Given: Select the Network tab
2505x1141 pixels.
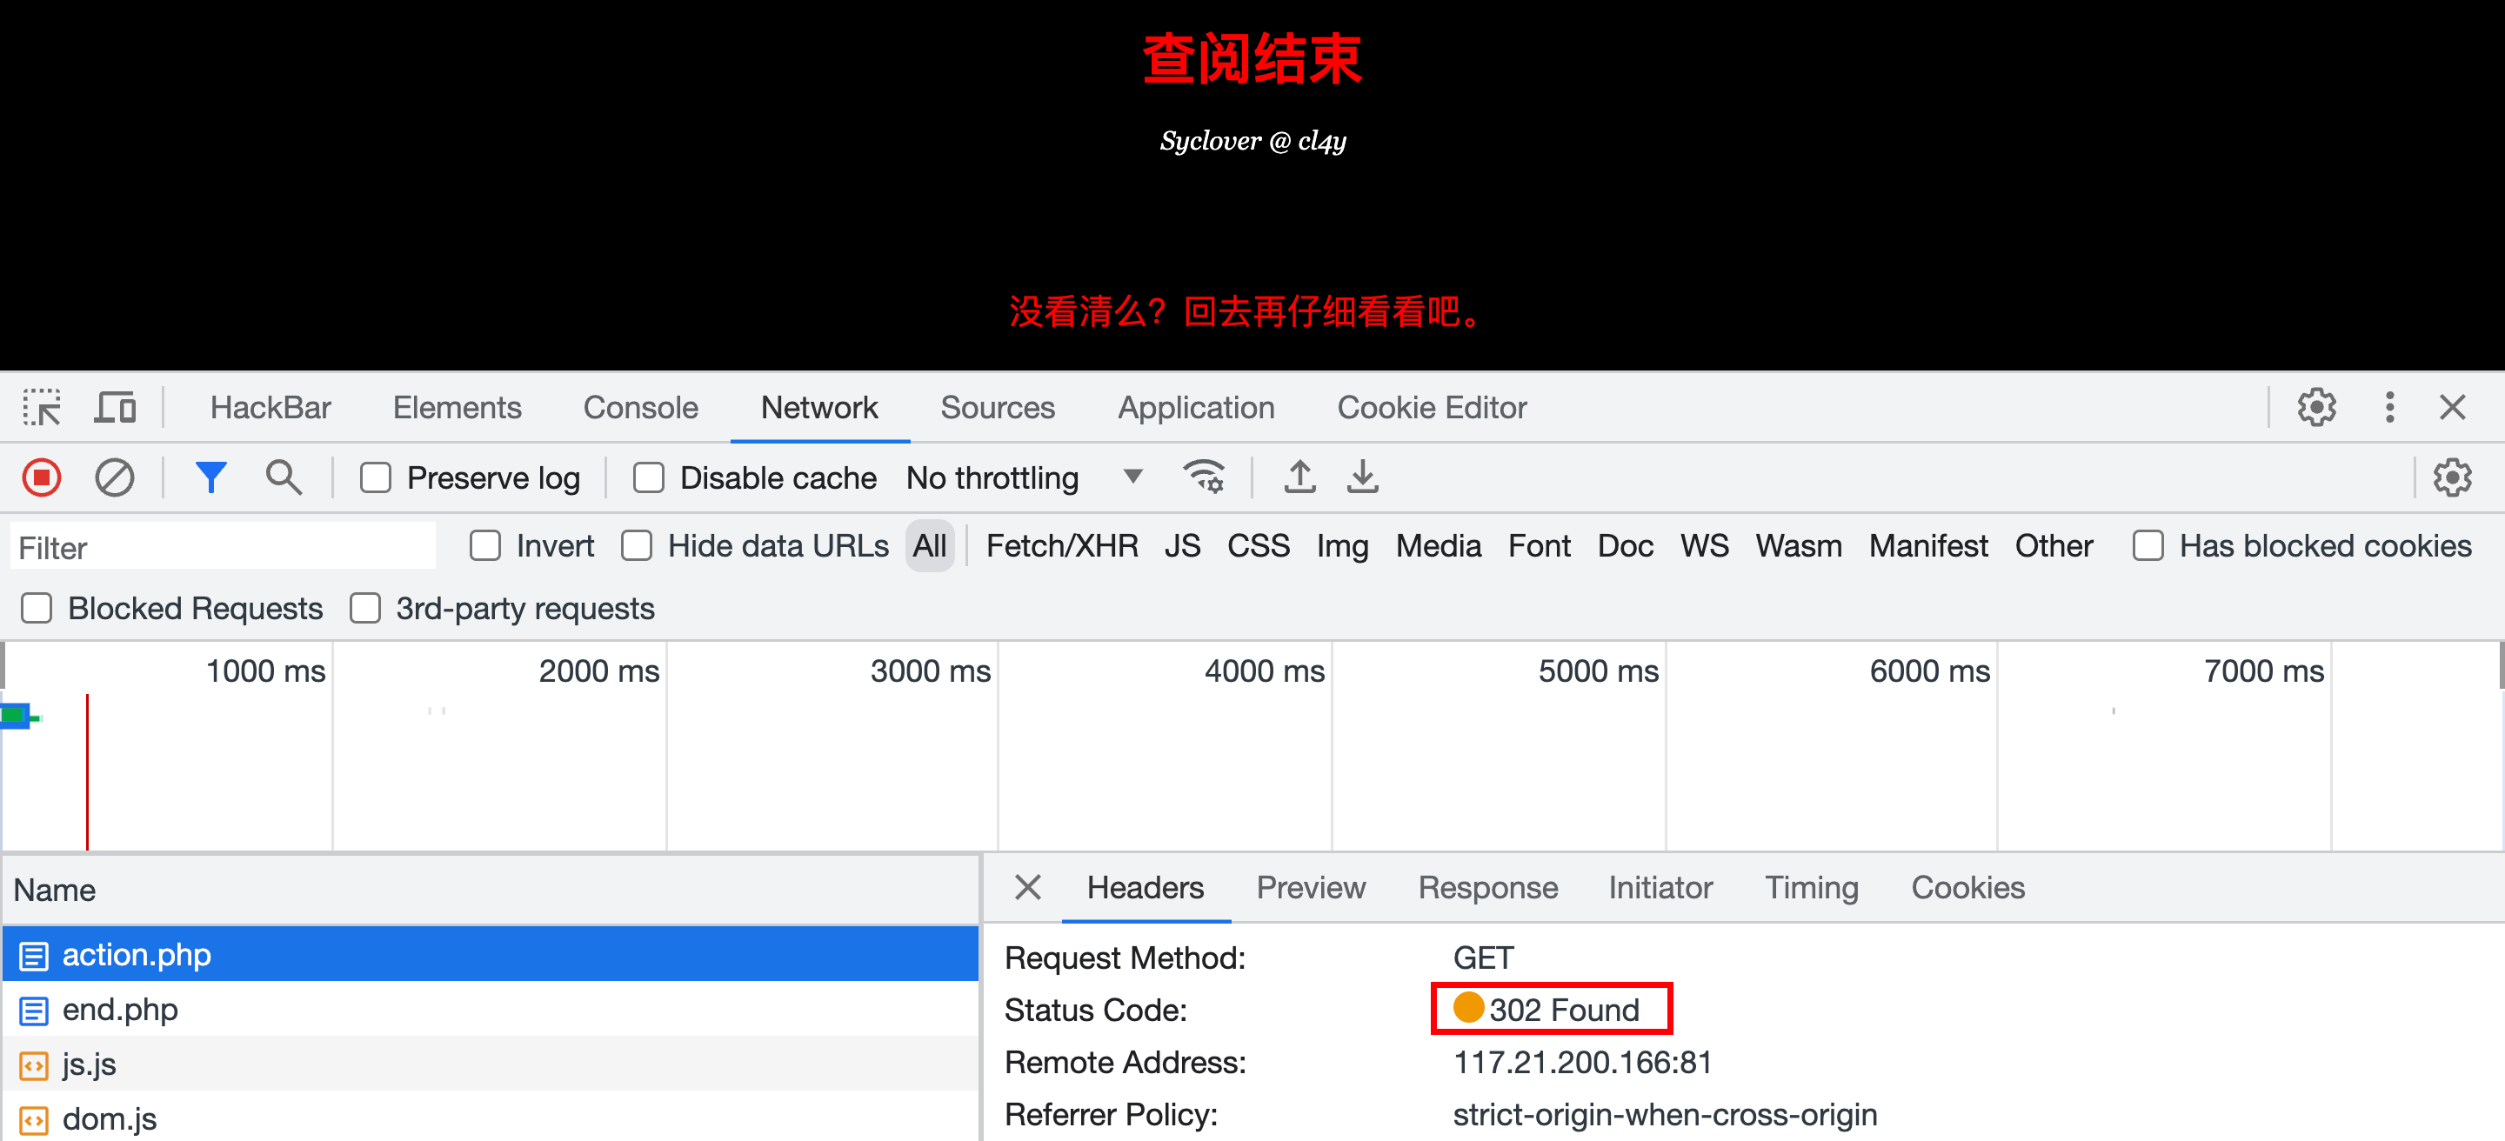Looking at the screenshot, I should pyautogui.click(x=818, y=407).
